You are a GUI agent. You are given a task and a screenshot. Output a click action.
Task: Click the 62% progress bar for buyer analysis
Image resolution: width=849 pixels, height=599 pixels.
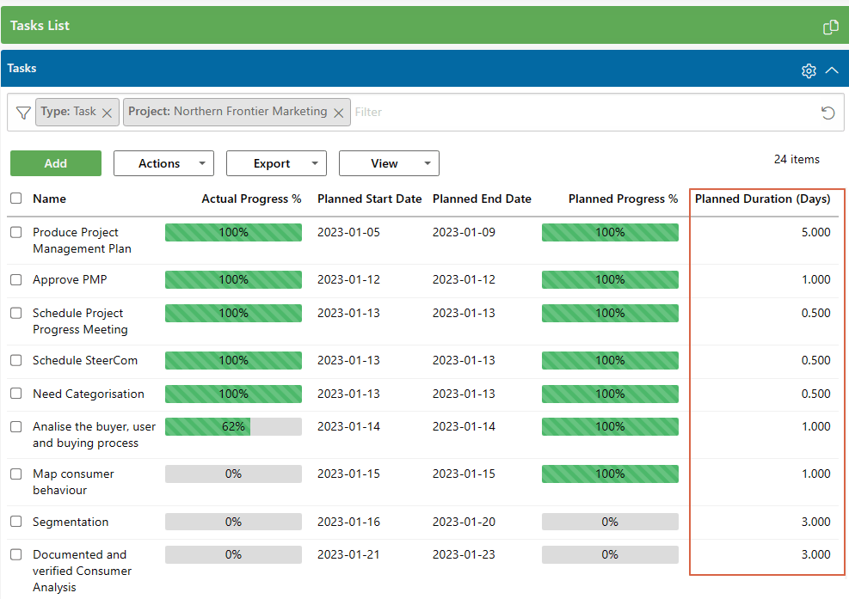(233, 426)
